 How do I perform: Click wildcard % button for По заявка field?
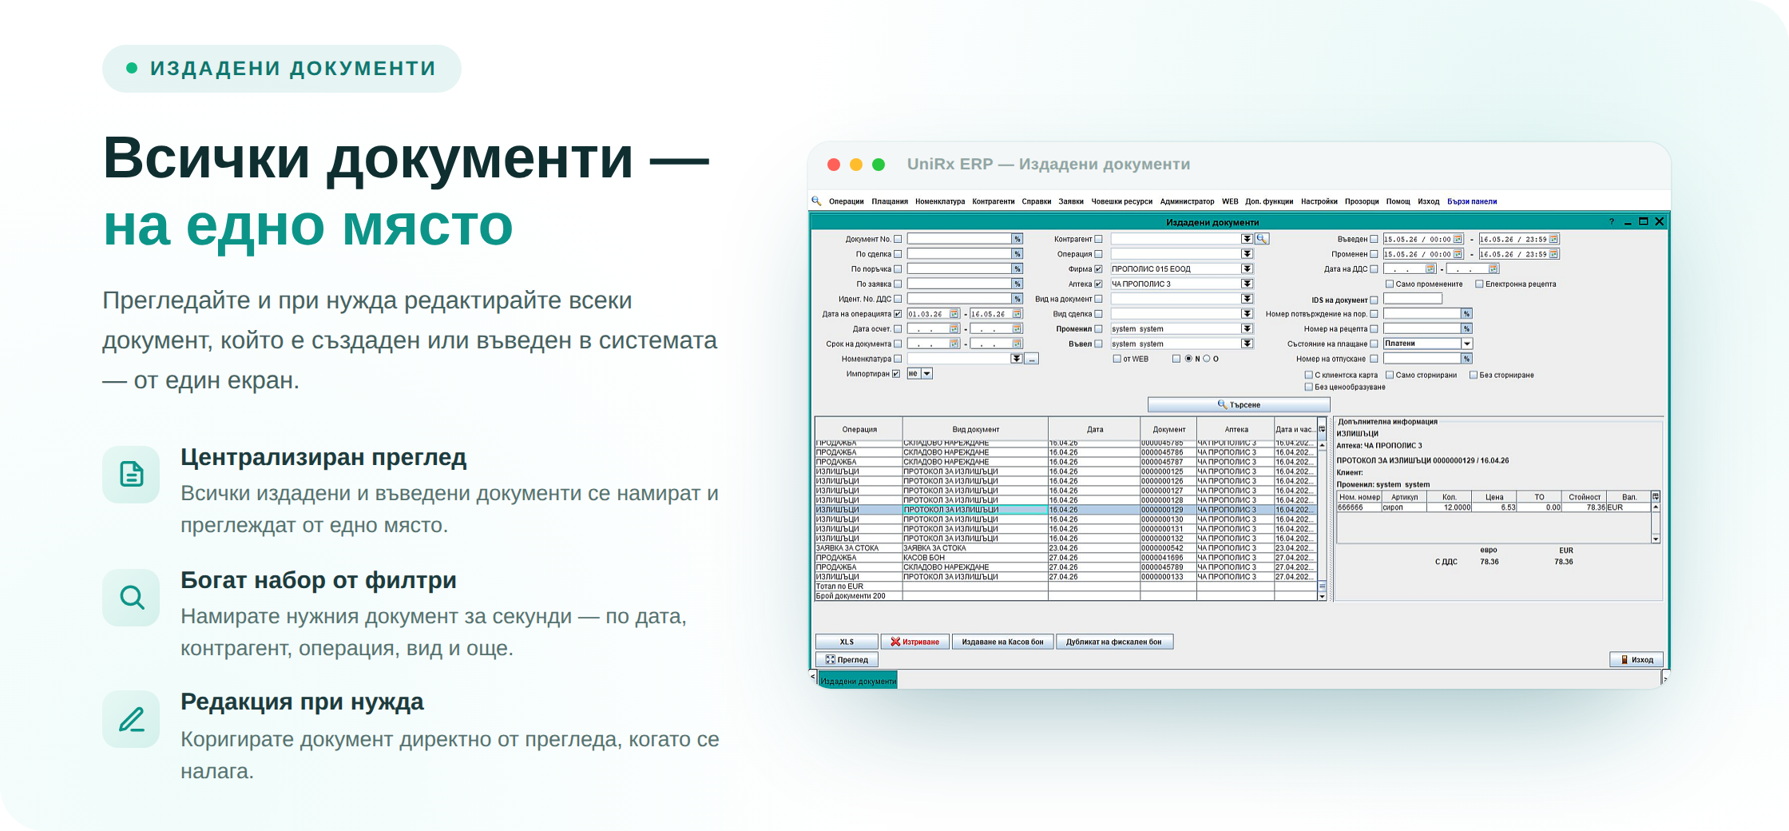tap(1017, 284)
